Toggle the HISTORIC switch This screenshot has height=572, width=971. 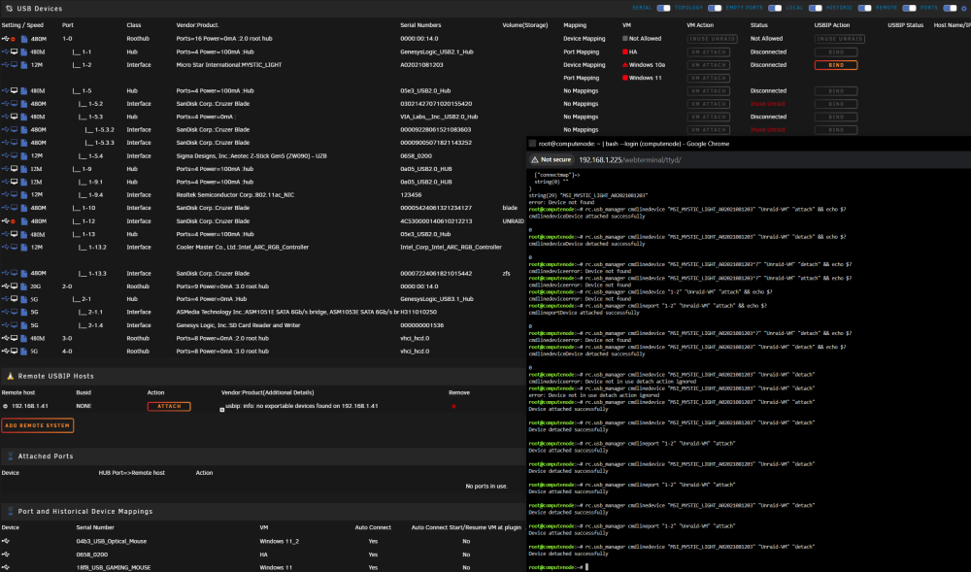point(864,8)
